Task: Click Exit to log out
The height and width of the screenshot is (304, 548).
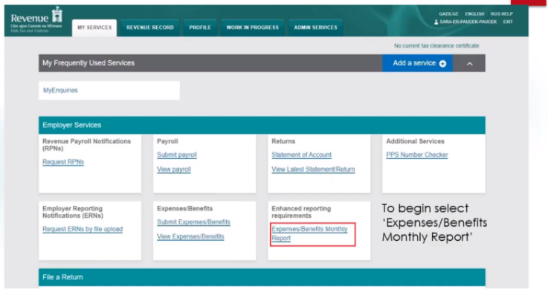Action: point(508,22)
